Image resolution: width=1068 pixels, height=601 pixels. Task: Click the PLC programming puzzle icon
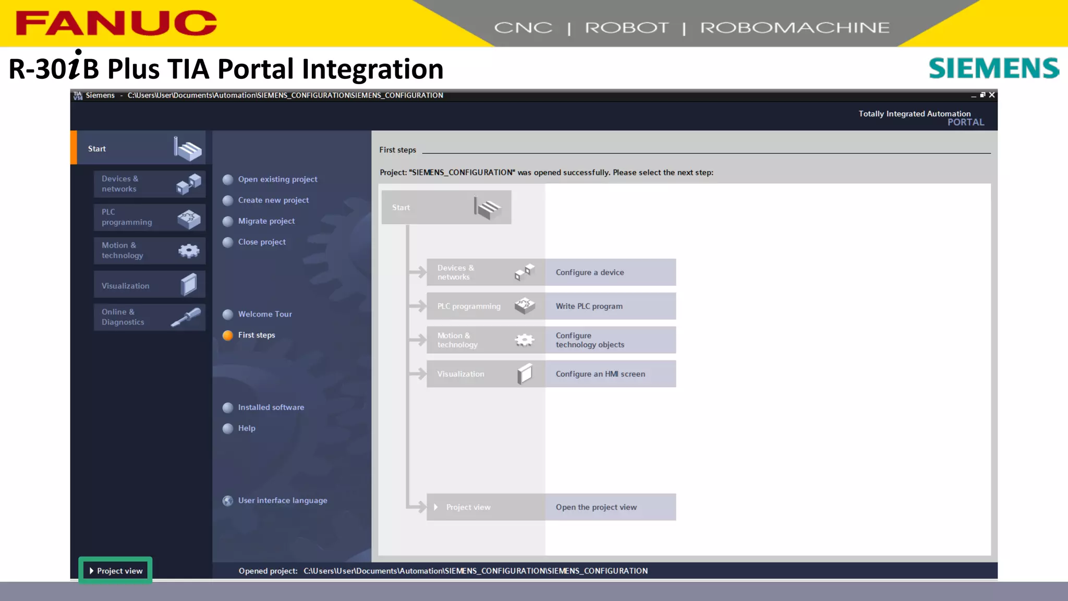[189, 219]
